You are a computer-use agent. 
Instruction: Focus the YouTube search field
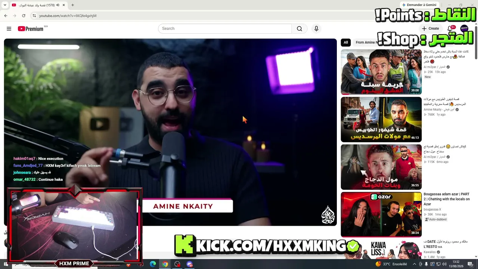click(225, 29)
